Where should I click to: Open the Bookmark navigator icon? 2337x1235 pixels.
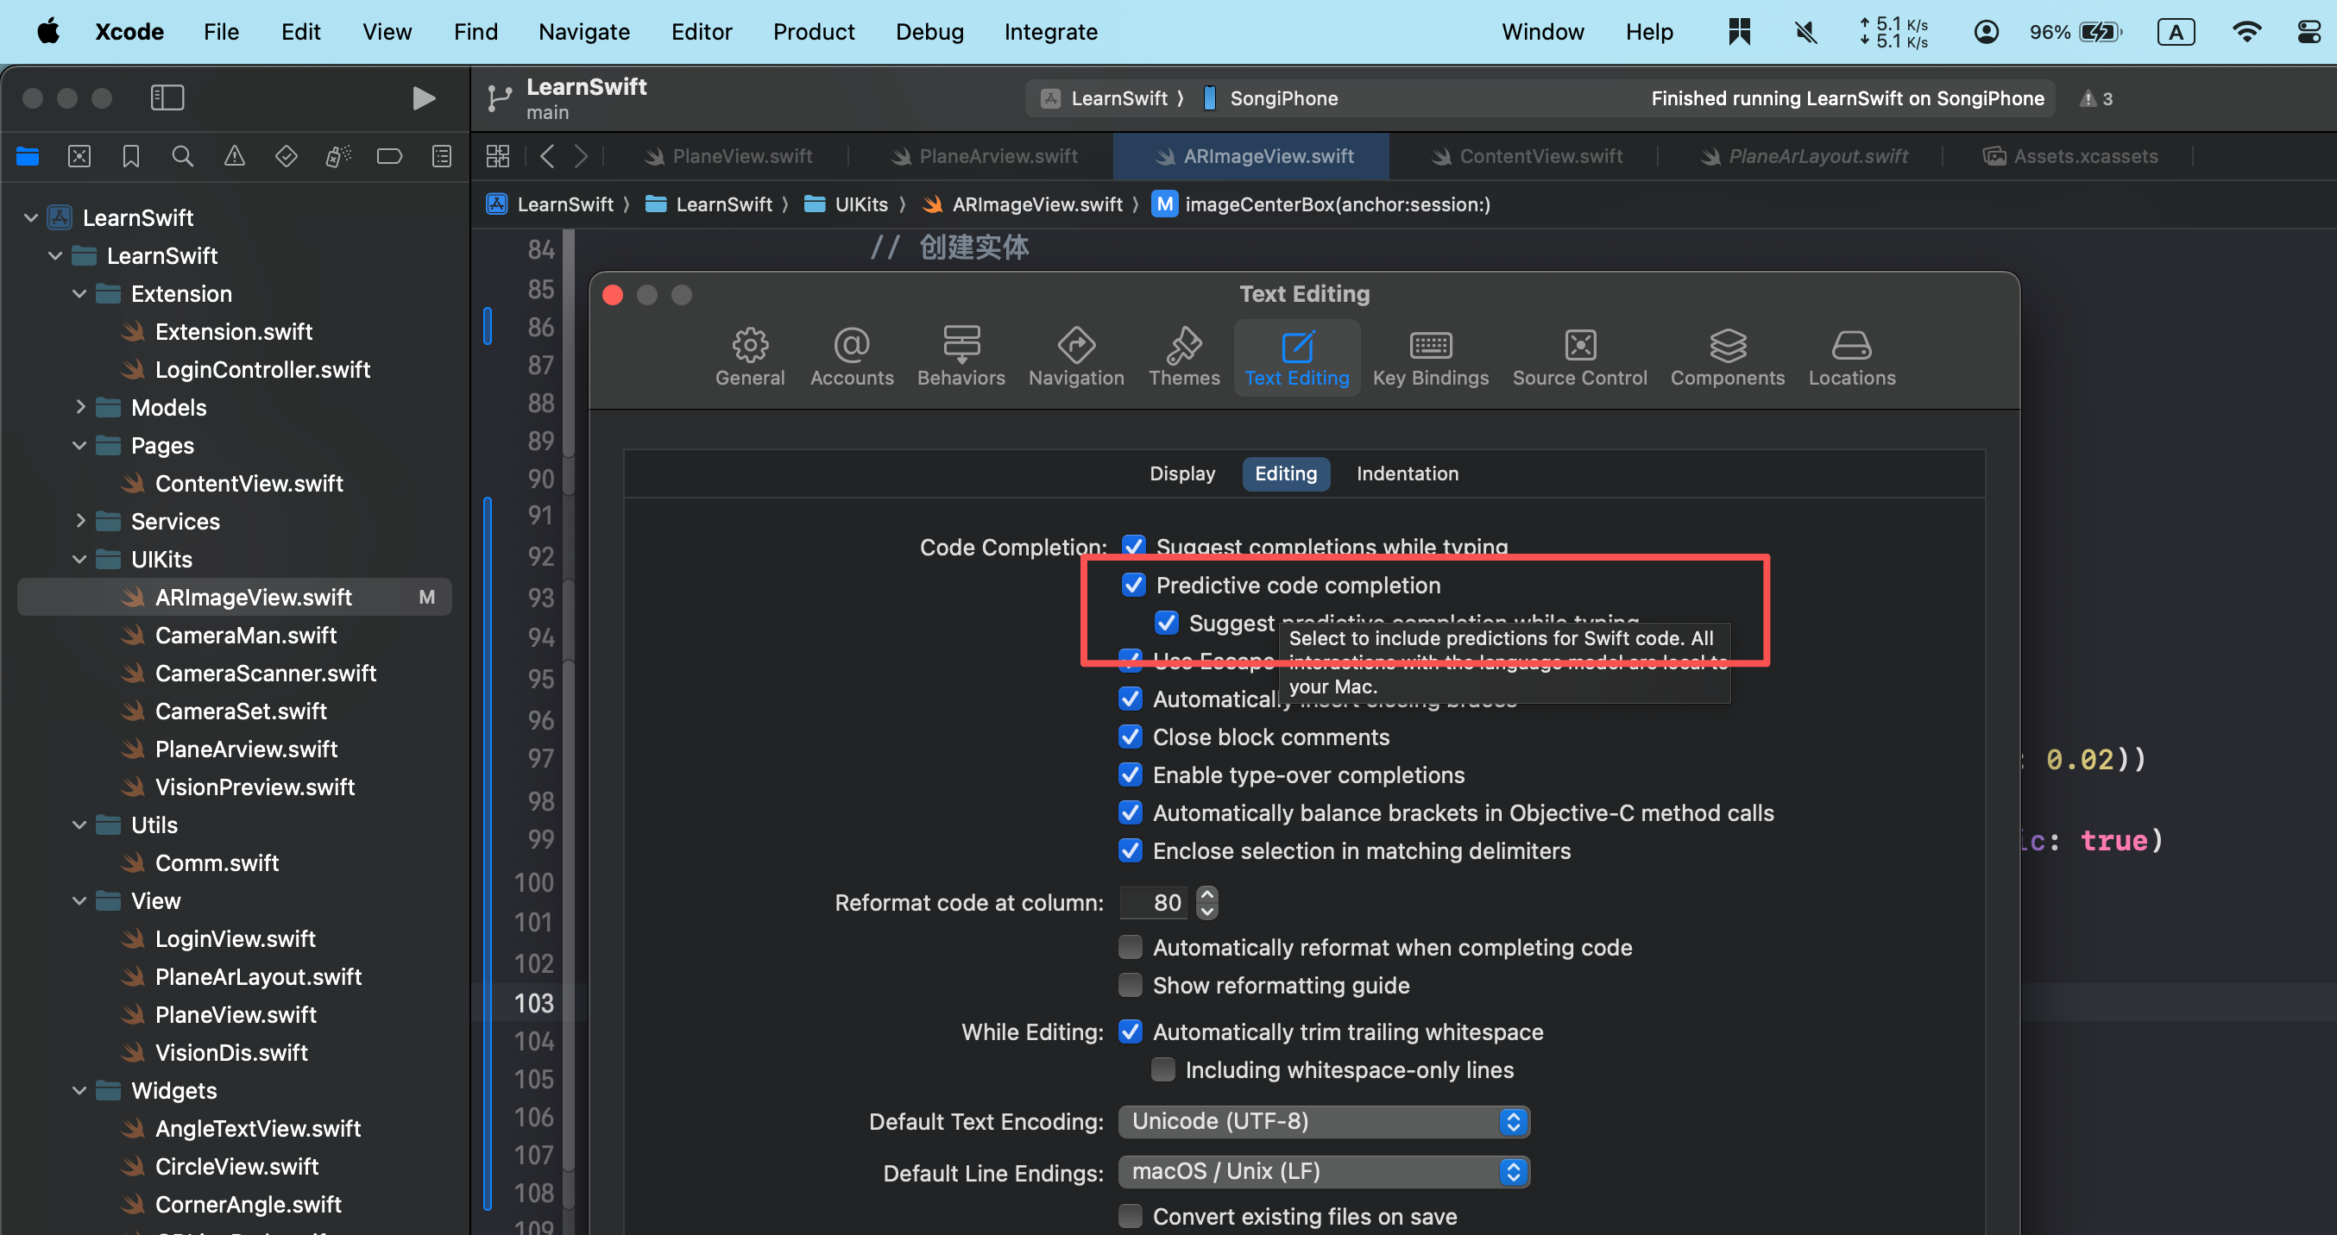pos(130,157)
